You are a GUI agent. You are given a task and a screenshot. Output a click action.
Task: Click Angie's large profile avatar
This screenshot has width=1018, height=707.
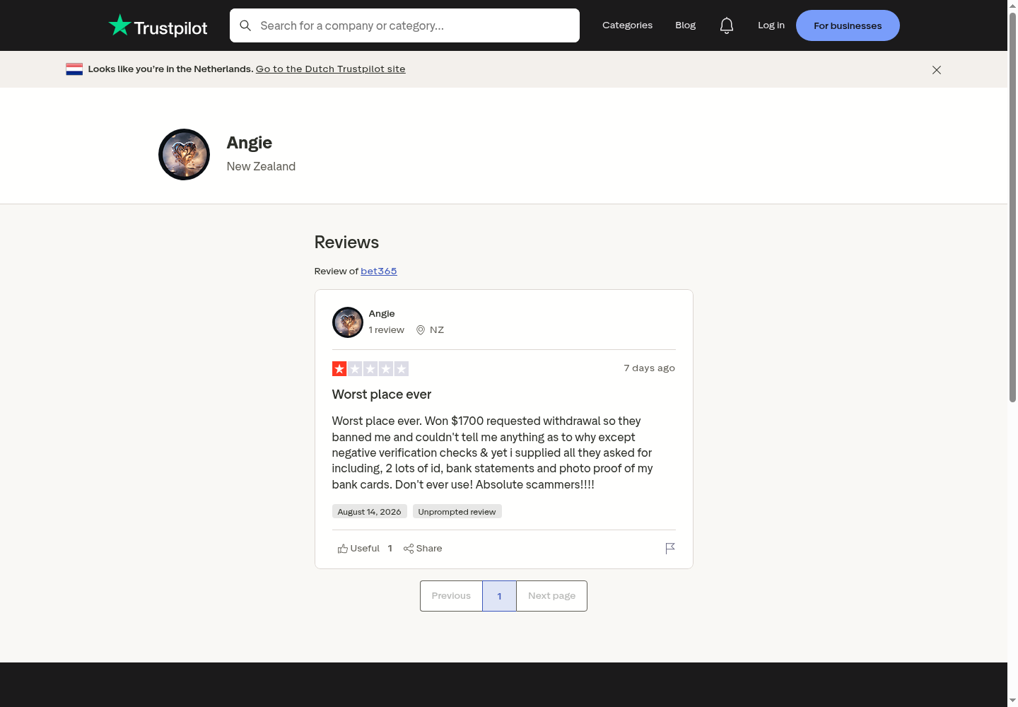pos(184,154)
